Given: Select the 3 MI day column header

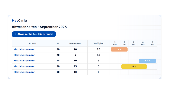Looking at the screenshot, I should click(x=133, y=43).
